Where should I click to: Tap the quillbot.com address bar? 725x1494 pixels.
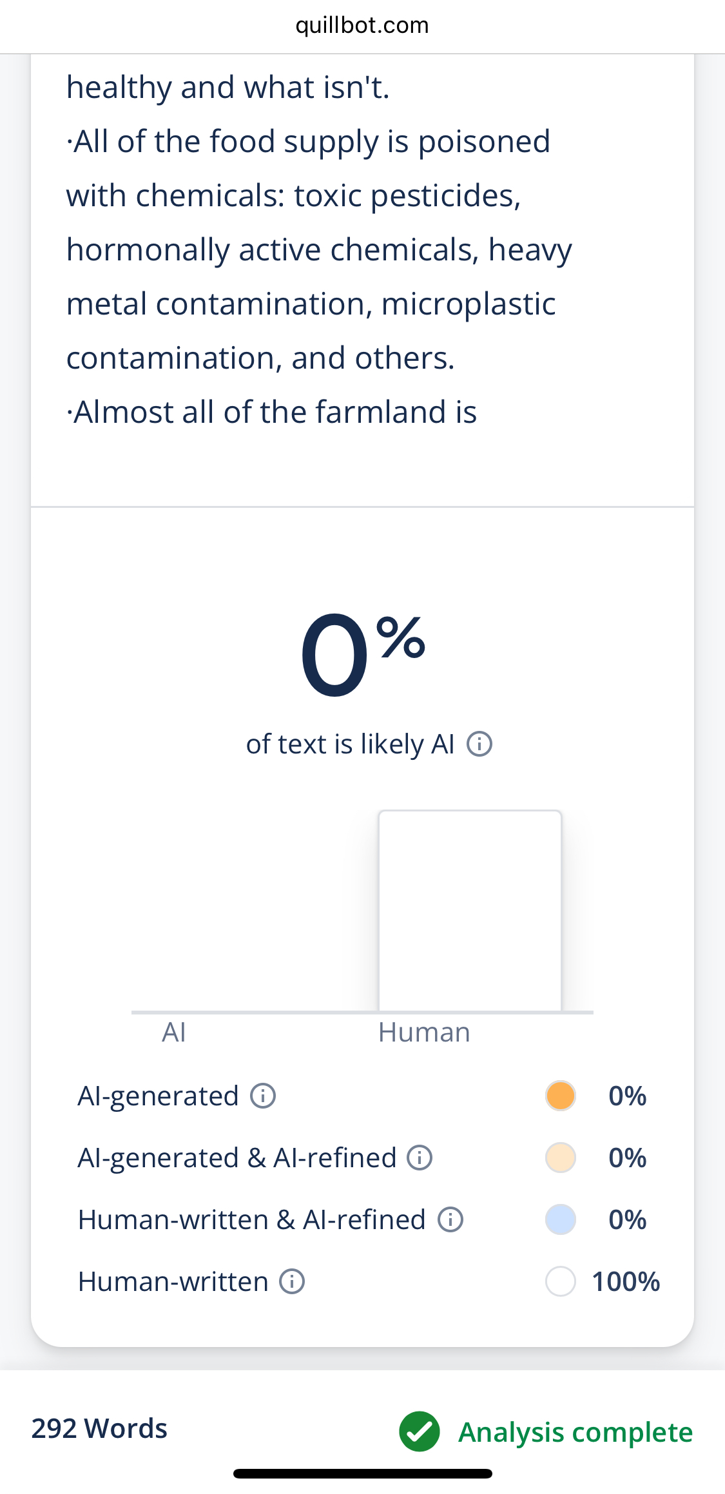click(362, 25)
